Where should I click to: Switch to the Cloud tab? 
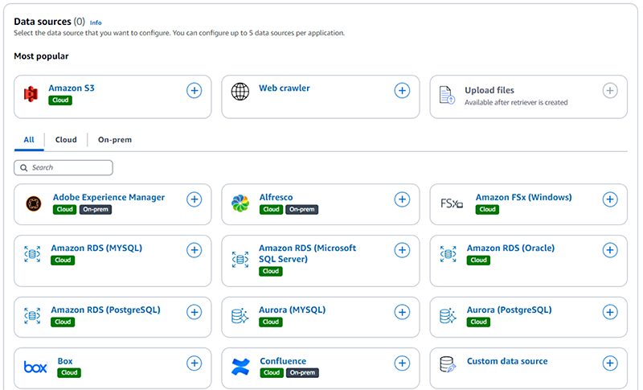pos(66,140)
